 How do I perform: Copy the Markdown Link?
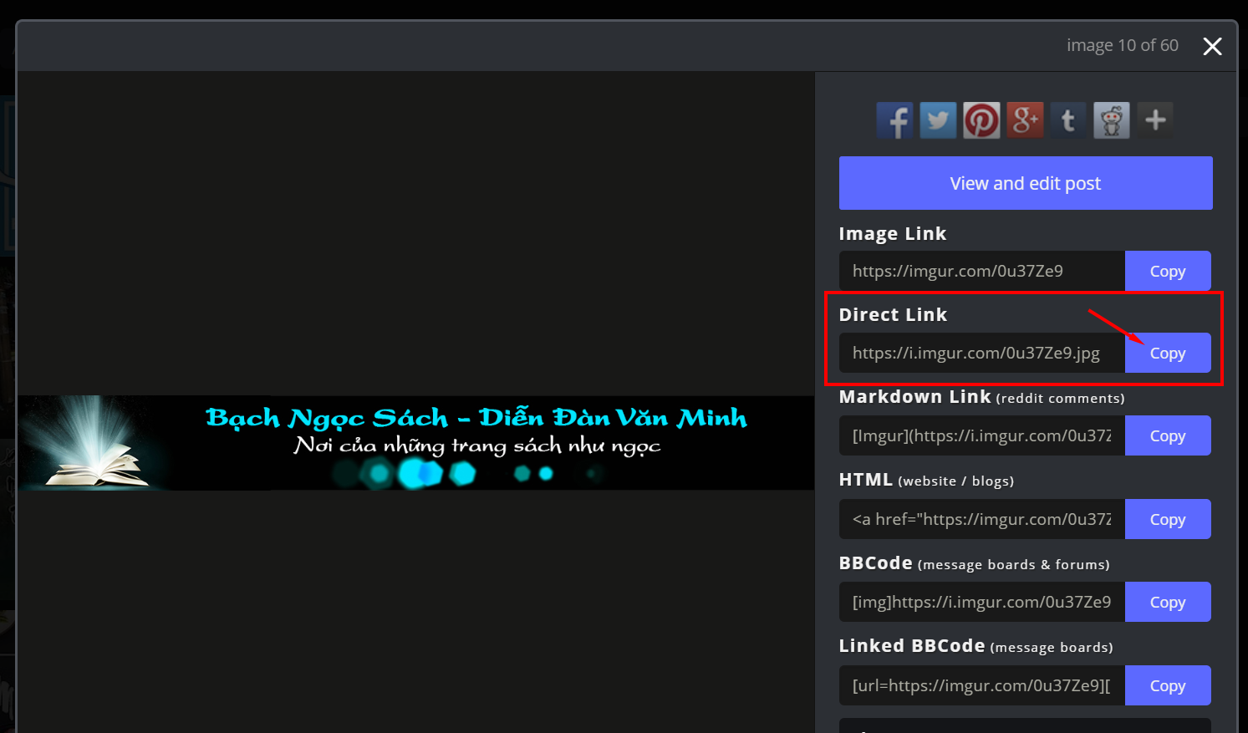[1167, 435]
